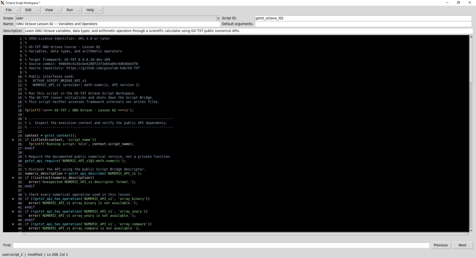Click the Source repository comment line
The image size is (476, 258).
coord(82,68)
